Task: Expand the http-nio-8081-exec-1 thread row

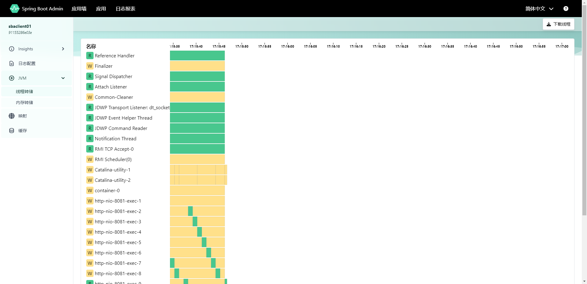Action: click(118, 201)
